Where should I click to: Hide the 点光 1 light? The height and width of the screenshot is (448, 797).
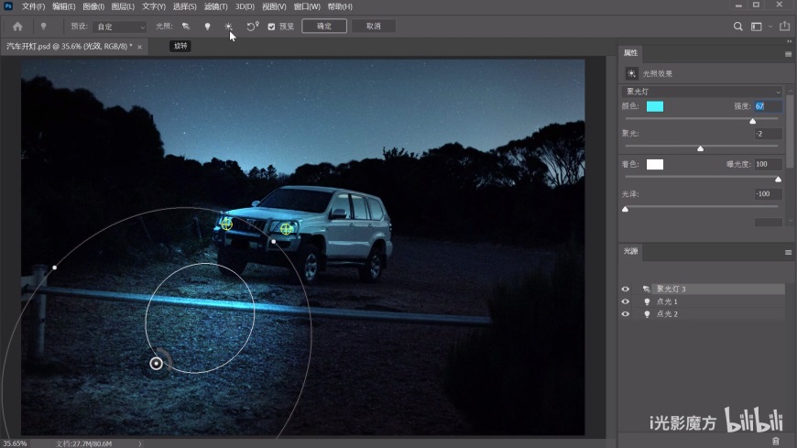coord(625,301)
